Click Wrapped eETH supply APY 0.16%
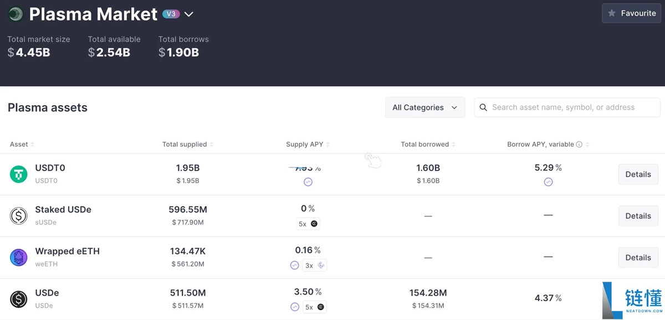665x320 pixels. (x=308, y=250)
